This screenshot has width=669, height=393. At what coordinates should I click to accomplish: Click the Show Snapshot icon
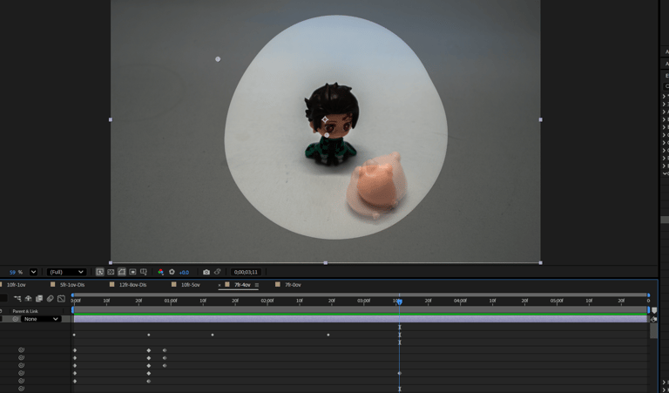(x=217, y=272)
